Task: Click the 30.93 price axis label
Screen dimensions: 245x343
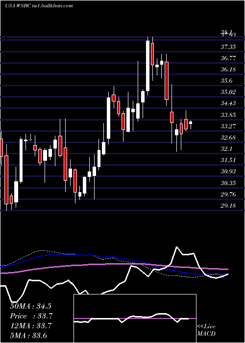Action: click(228, 171)
